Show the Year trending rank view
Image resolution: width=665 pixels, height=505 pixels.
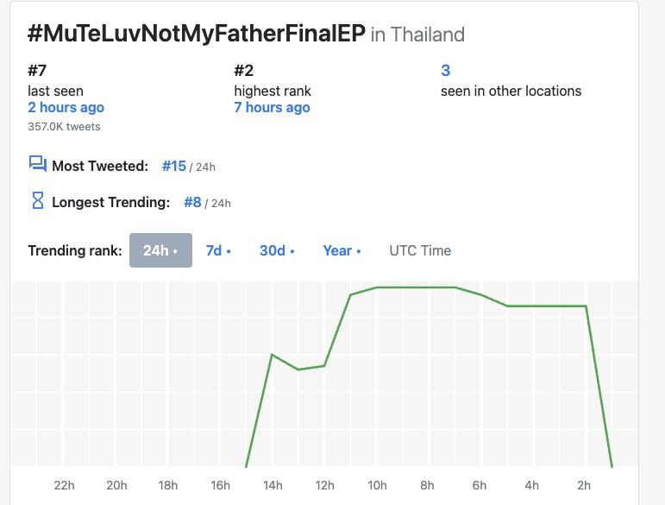[342, 250]
